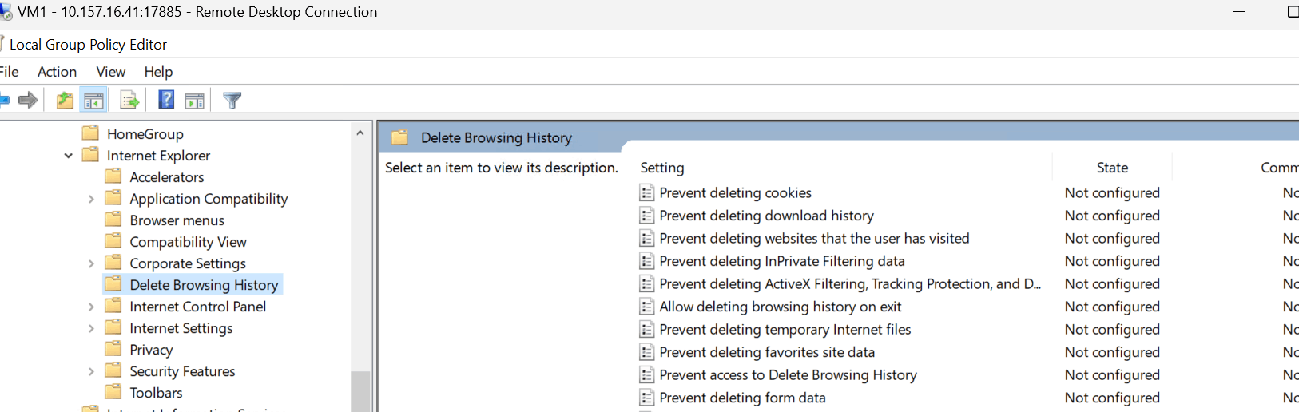1299x412 pixels.
Task: Click the Prevent deleting cookies policy icon
Action: point(647,192)
